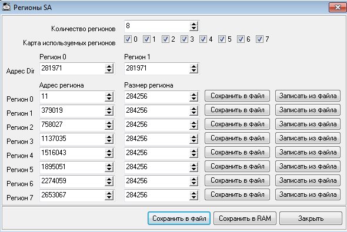Screen dimensions: 347x232
Task: Increment Адрес Dir spinner for Регион 0
Action: click(x=109, y=66)
